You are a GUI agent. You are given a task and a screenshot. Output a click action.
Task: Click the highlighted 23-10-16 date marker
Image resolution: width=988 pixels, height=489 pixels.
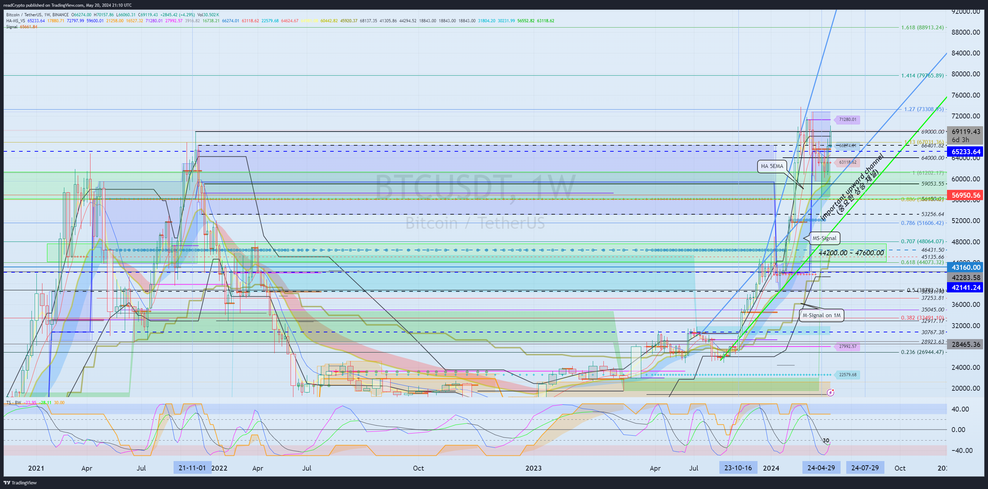coord(738,468)
